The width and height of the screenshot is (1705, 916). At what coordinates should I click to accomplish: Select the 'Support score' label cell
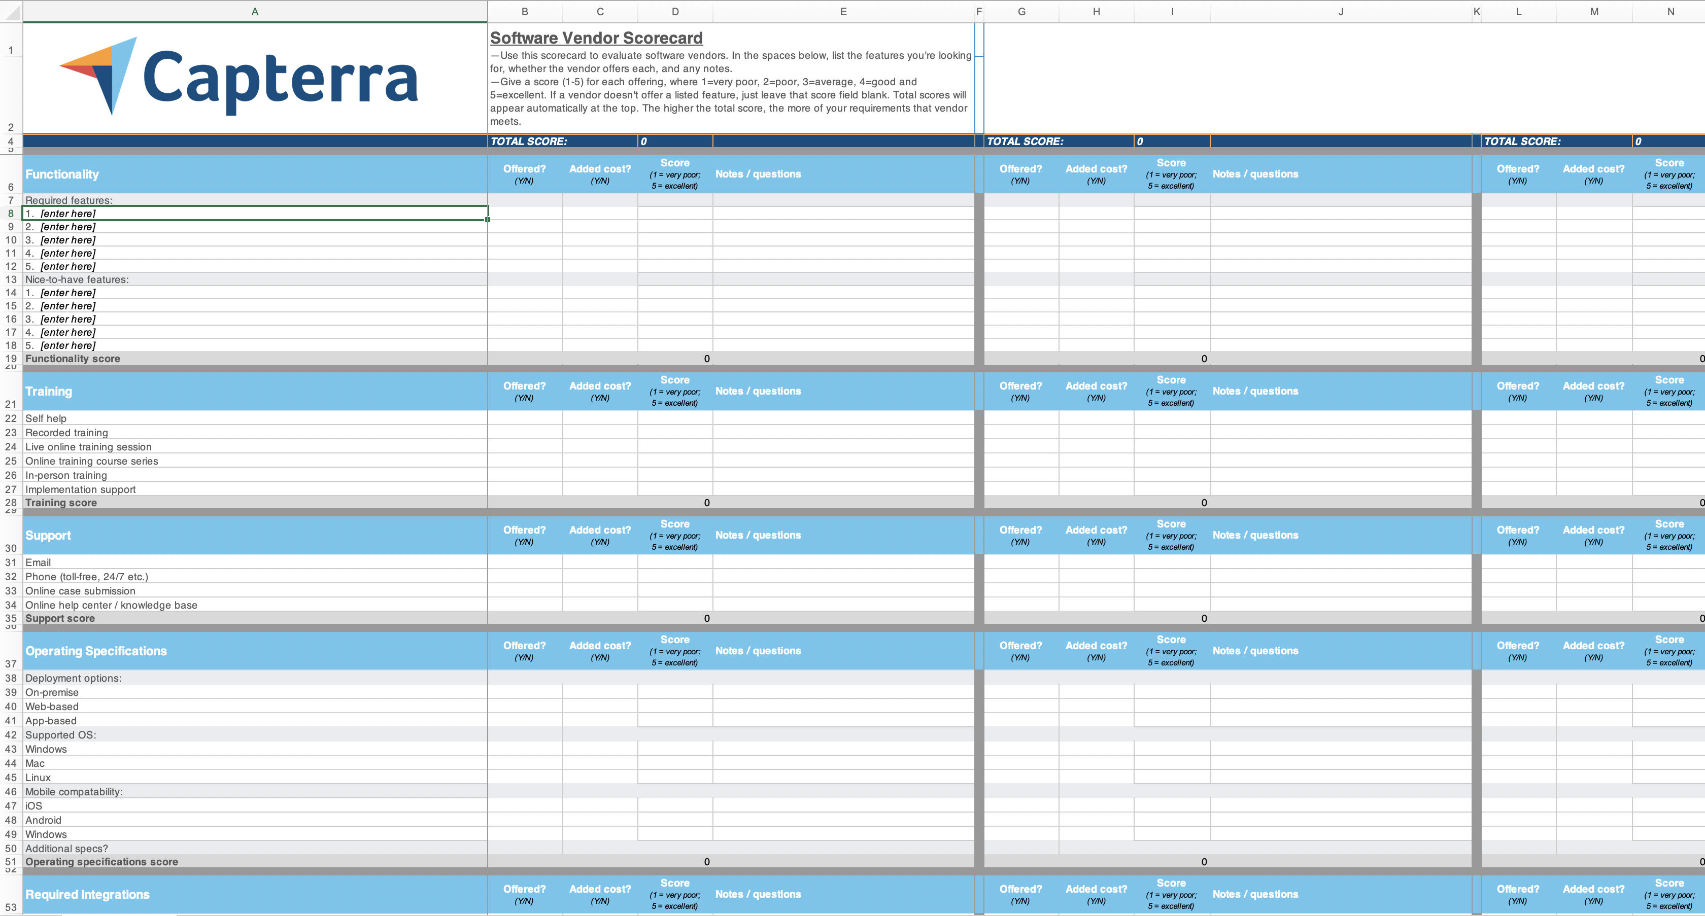click(255, 618)
